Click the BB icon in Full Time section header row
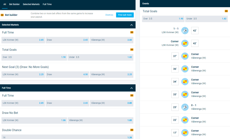The image size is (230, 139). click(132, 95)
